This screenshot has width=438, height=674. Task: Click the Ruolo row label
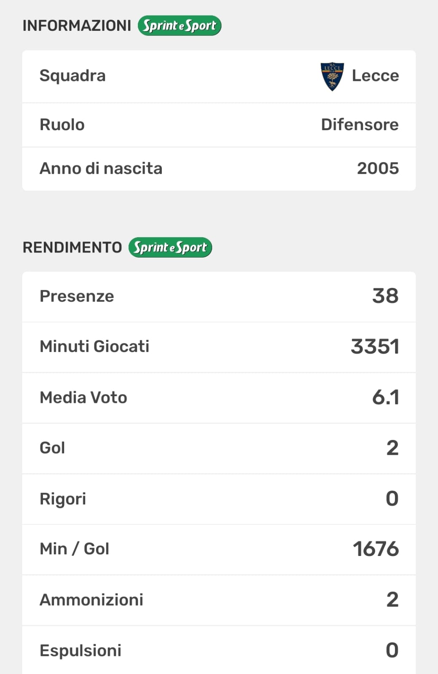(62, 125)
